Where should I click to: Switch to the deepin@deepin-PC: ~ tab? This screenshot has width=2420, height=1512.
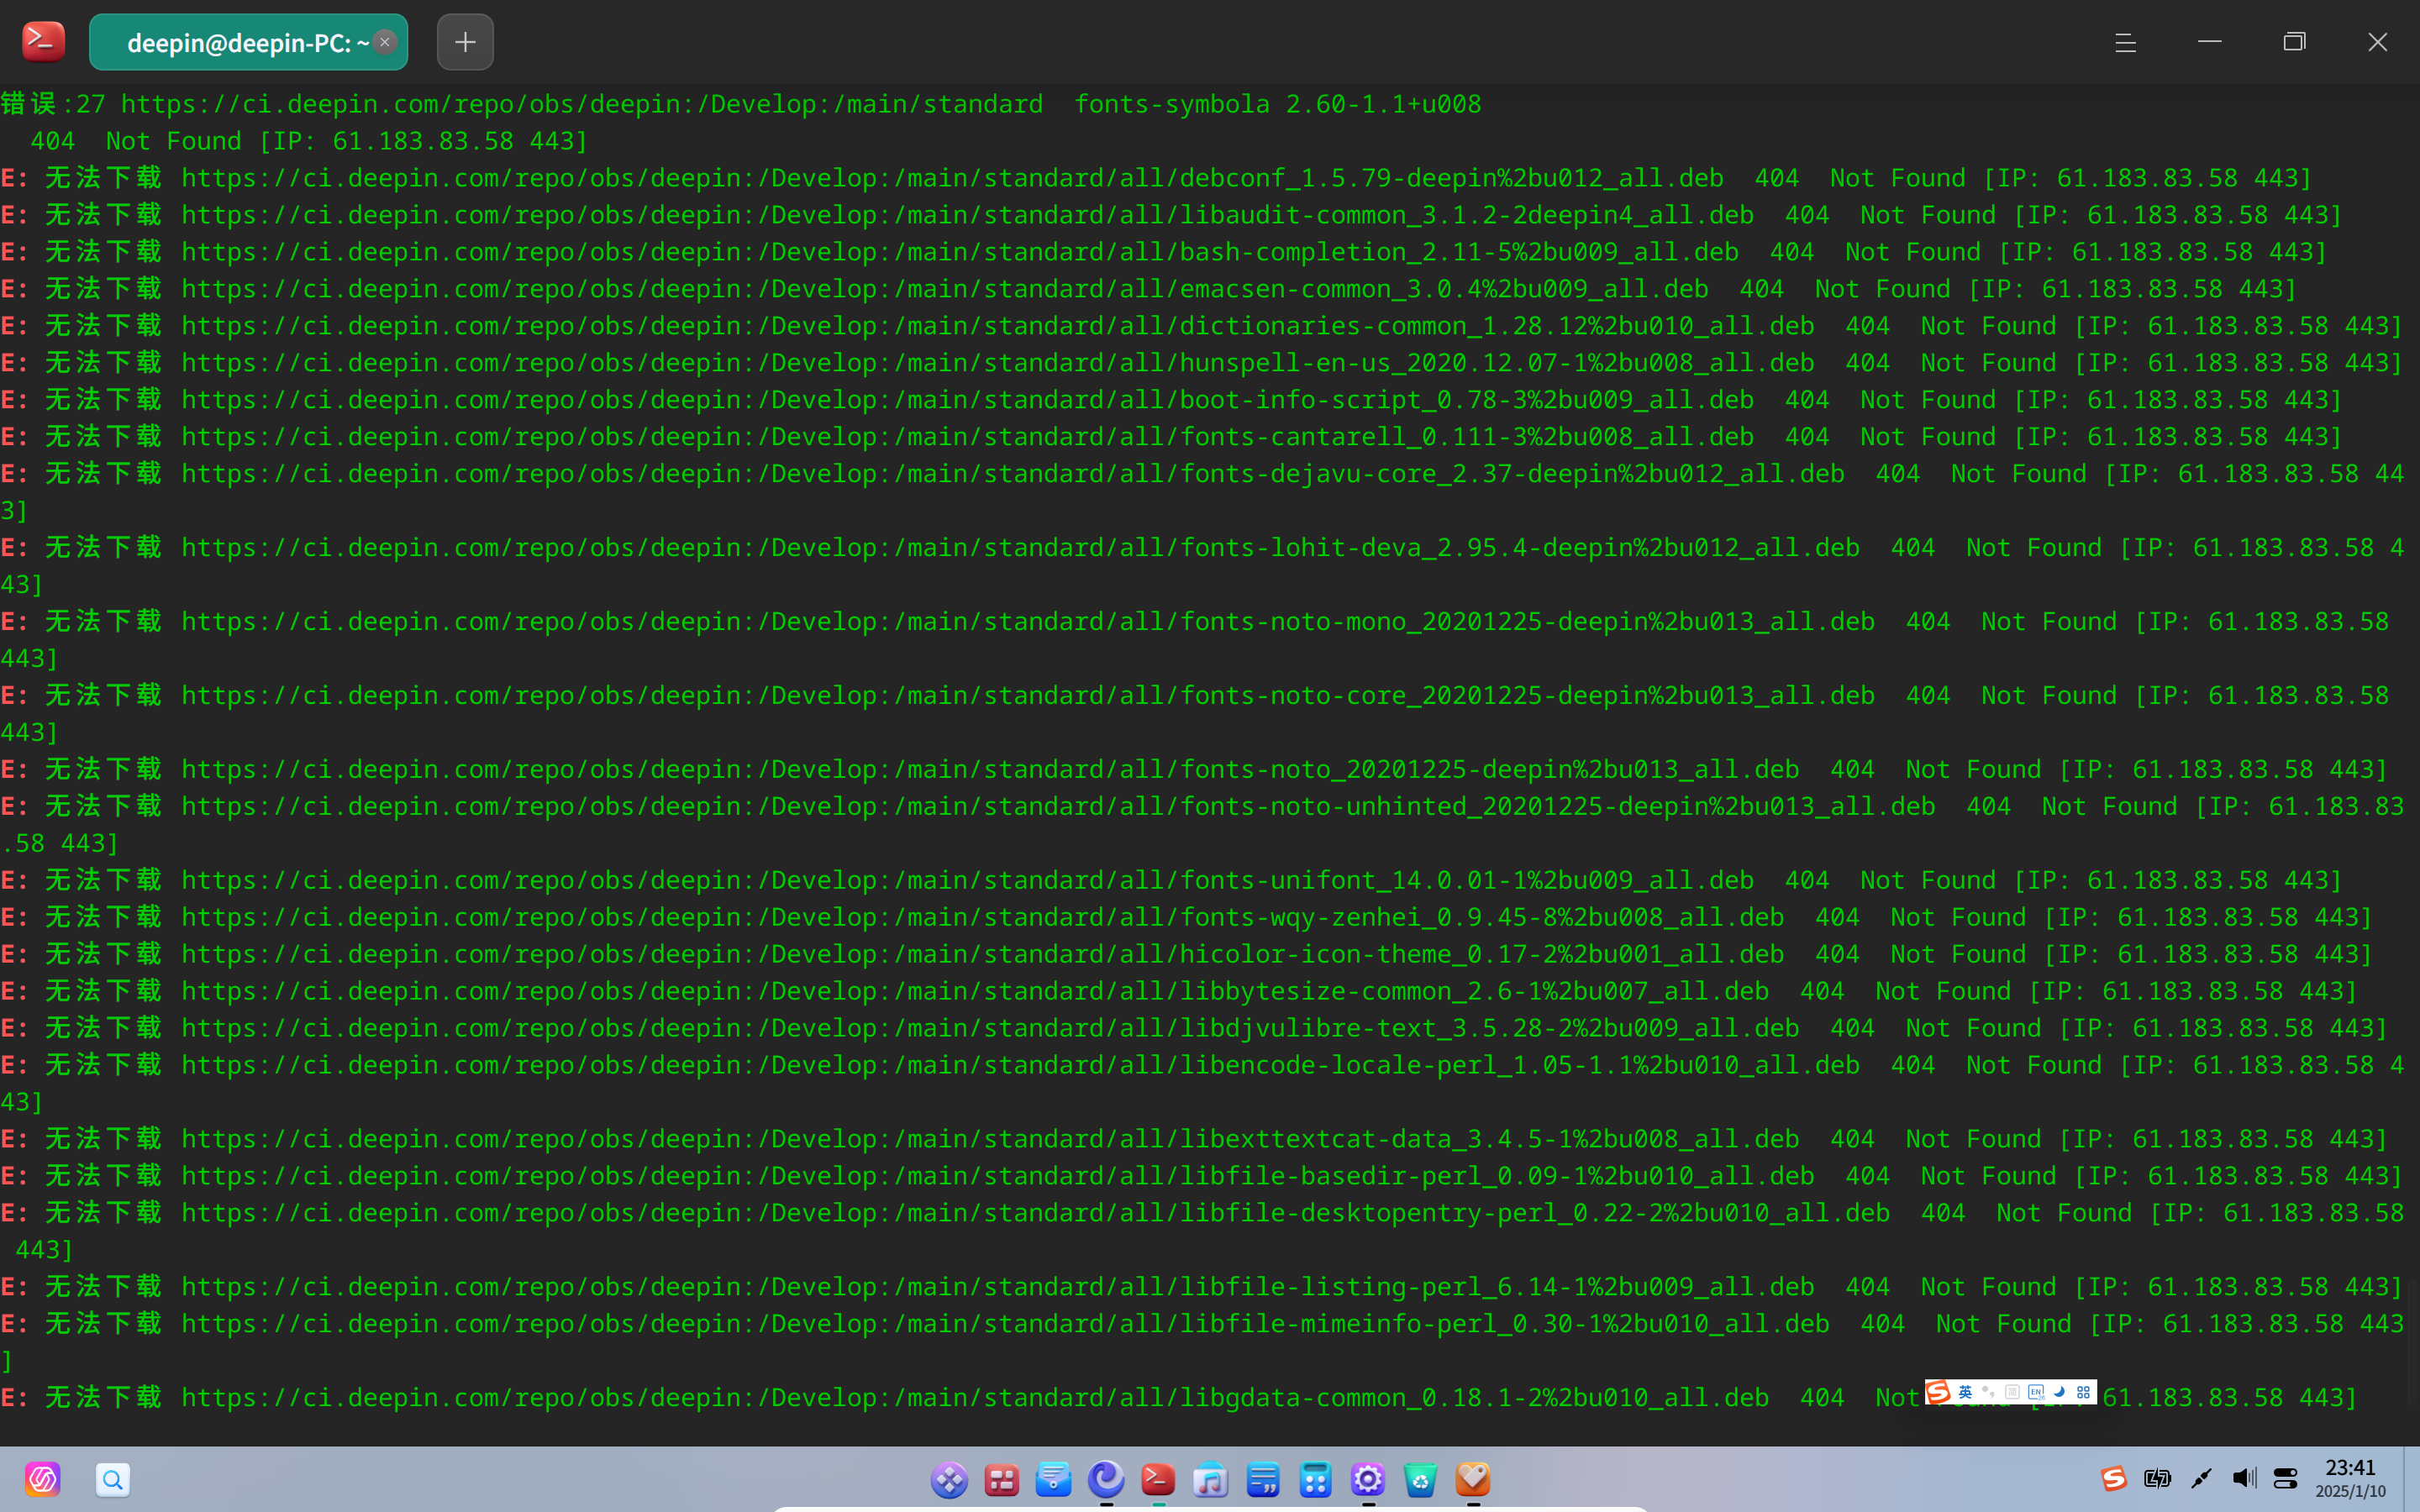point(248,42)
